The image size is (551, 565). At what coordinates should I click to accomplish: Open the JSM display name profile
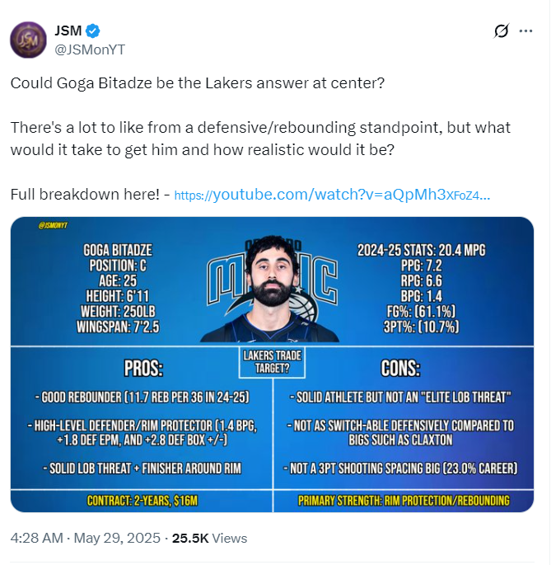[68, 31]
